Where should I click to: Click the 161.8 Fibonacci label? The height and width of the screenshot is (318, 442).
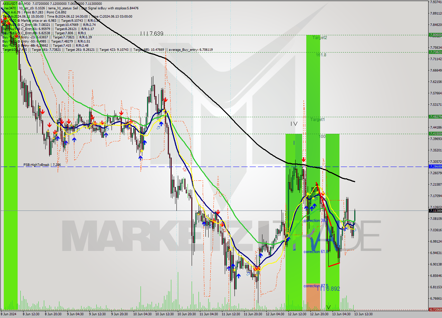tap(321, 55)
